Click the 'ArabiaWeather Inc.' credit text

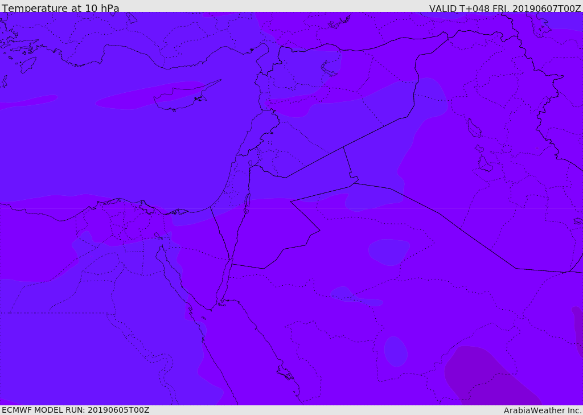coord(543,410)
